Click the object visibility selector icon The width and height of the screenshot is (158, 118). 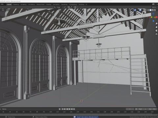(130, 10)
